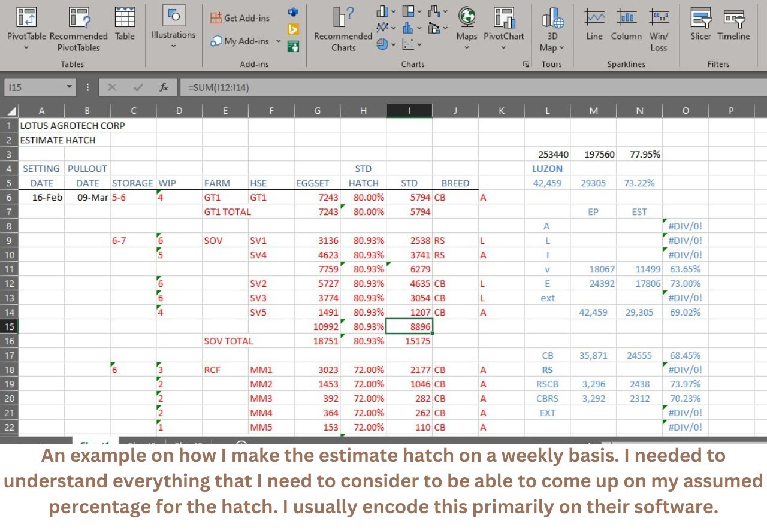Open My Add-ins
The height and width of the screenshot is (530, 767).
[x=239, y=41]
